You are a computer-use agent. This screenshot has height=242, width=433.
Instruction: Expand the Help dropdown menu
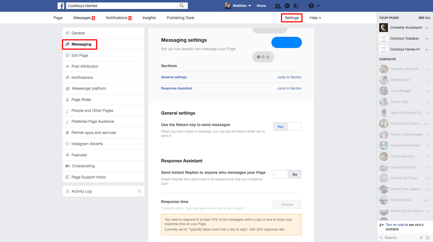point(315,18)
